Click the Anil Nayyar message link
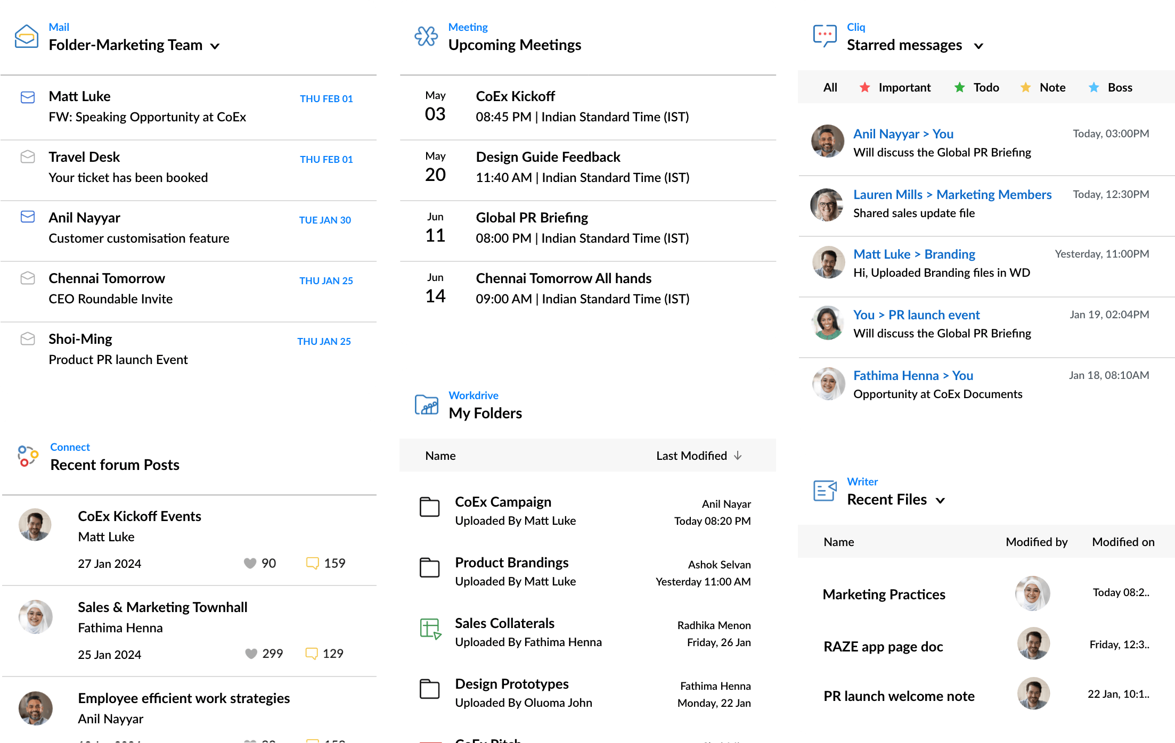Viewport: 1175px width, 743px height. coord(903,134)
